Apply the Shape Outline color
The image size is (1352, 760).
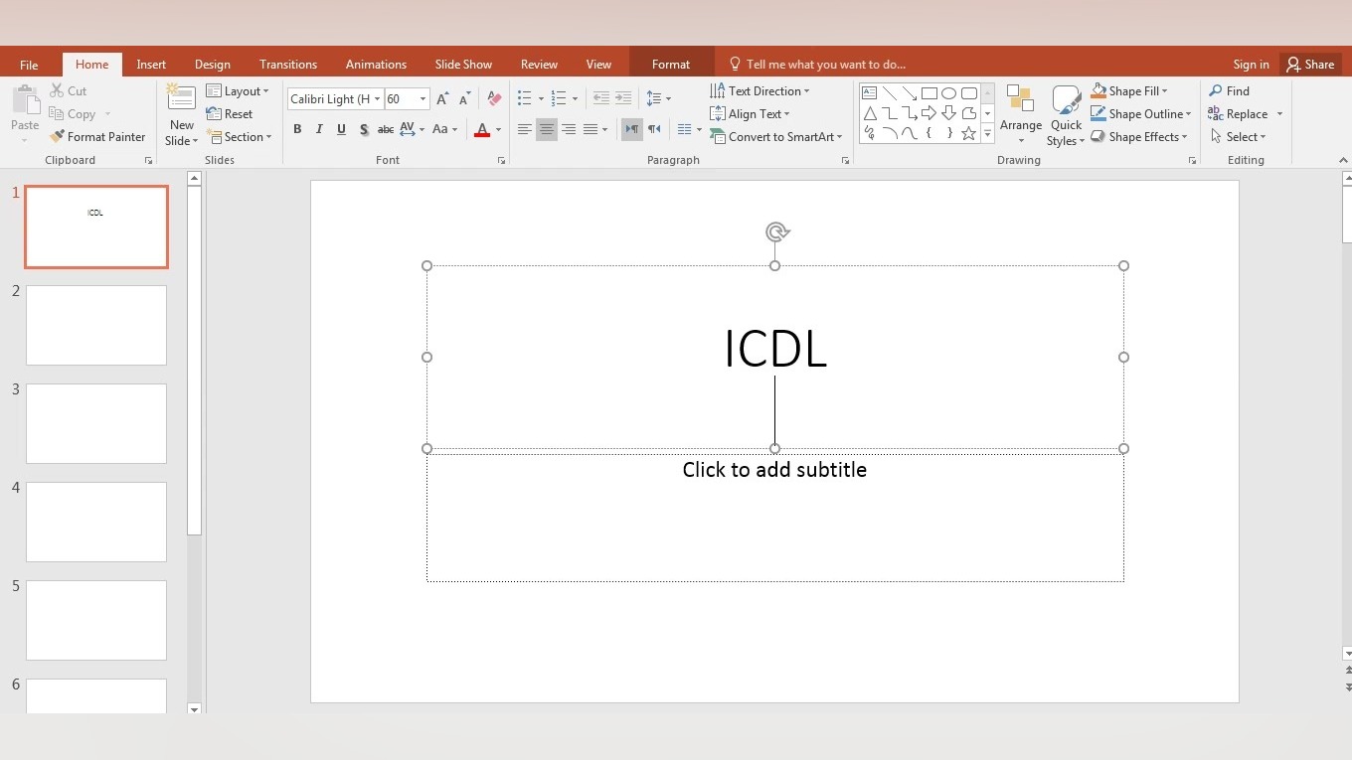coord(1098,114)
